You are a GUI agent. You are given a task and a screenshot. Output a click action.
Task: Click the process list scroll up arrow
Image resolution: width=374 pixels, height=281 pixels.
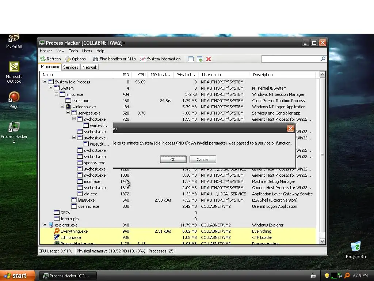pyautogui.click(x=322, y=75)
